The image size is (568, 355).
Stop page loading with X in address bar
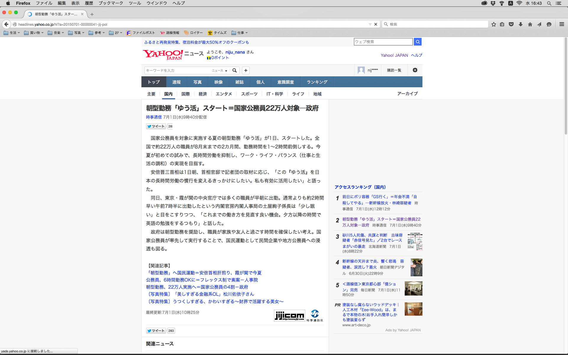(x=376, y=24)
